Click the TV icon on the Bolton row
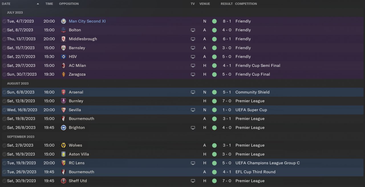This screenshot has width=365, height=187. (x=193, y=30)
